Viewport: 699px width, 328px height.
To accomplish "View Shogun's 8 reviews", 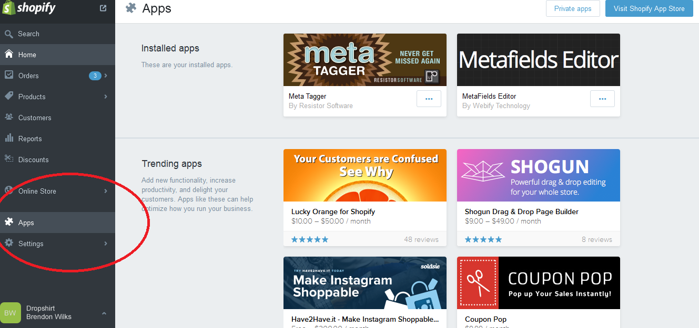I will (x=597, y=239).
